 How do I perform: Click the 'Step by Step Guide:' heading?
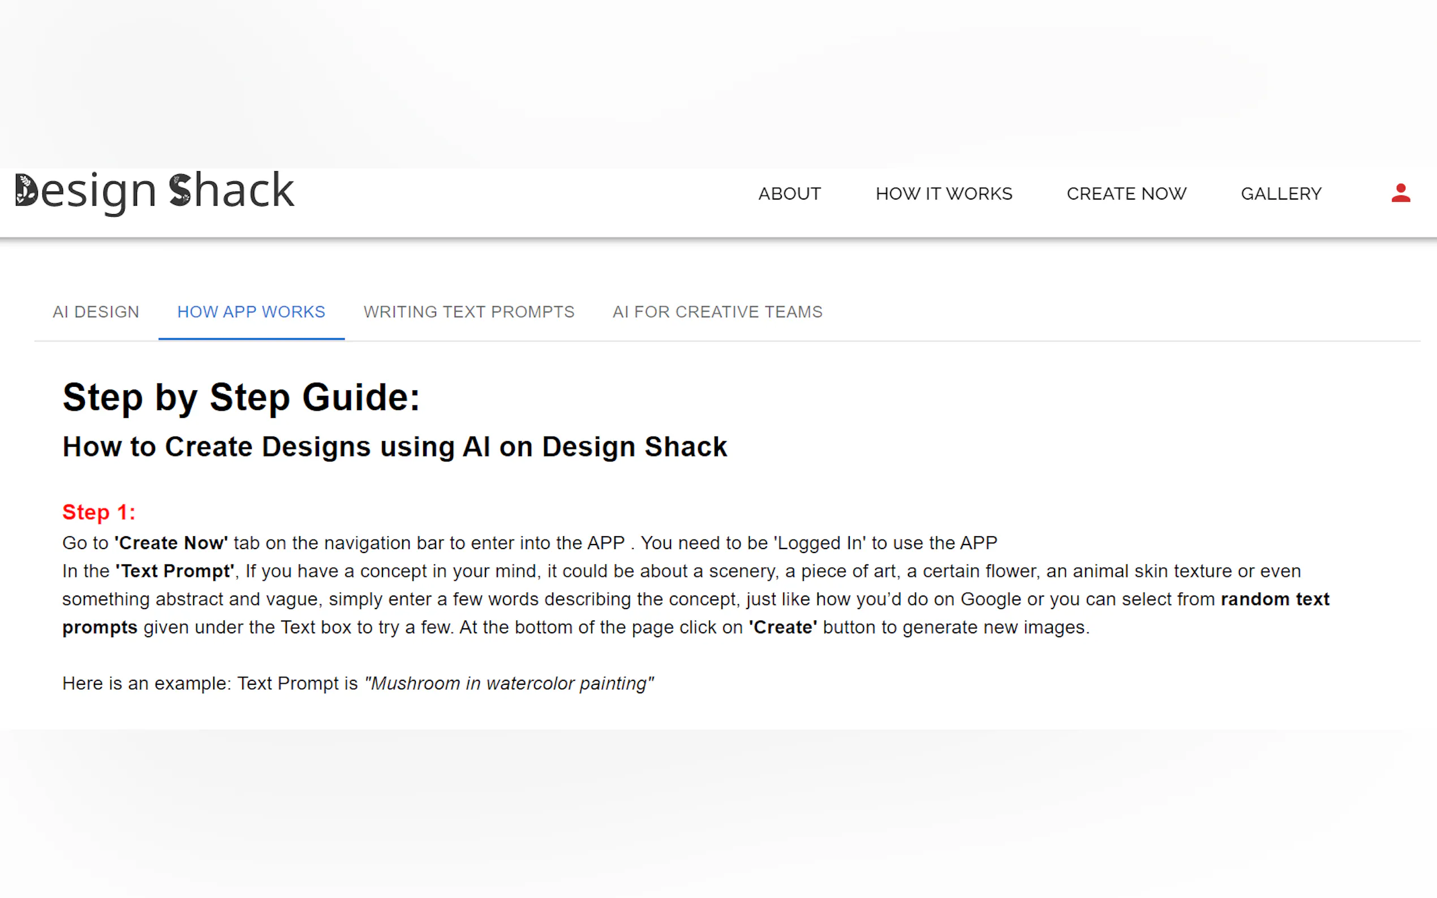[240, 397]
